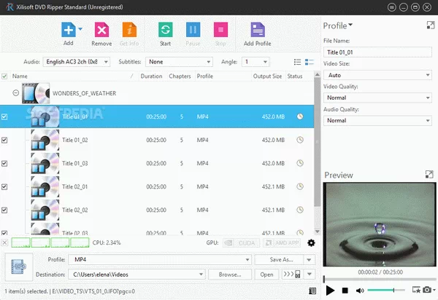Collapse the WONDERS_OF_WEATHER disc node
The height and width of the screenshot is (300, 438).
point(16,93)
